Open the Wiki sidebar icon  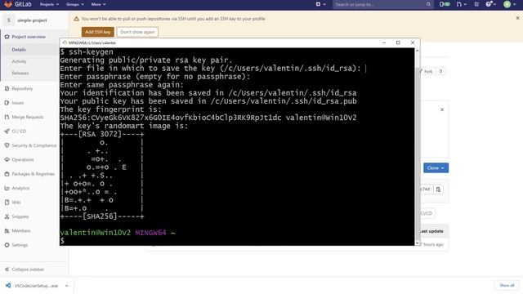[7, 203]
